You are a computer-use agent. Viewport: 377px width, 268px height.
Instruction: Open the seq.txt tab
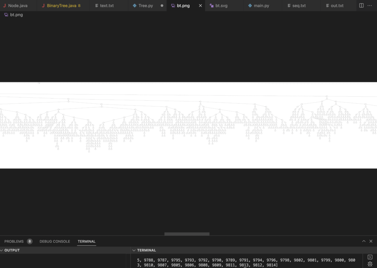(x=299, y=6)
